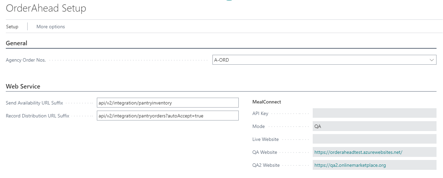Click the QA2 Website label
The width and height of the screenshot is (443, 178).
coord(266,165)
